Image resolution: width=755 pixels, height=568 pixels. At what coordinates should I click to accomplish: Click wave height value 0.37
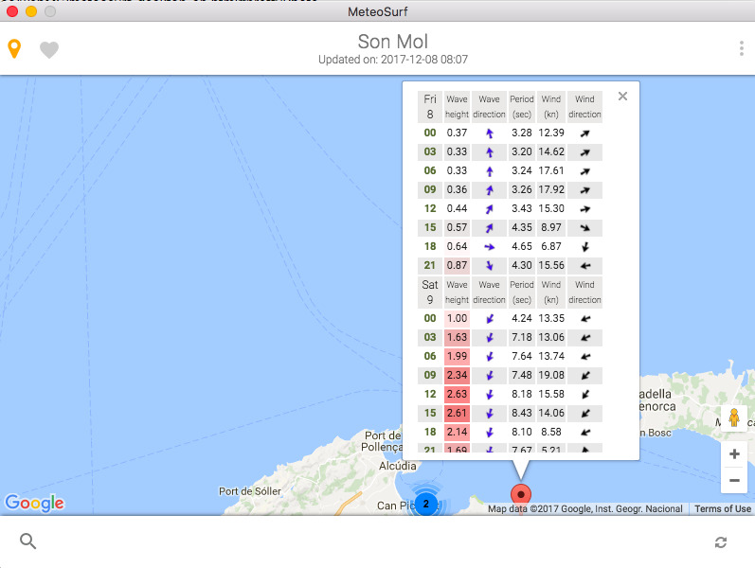coord(457,133)
